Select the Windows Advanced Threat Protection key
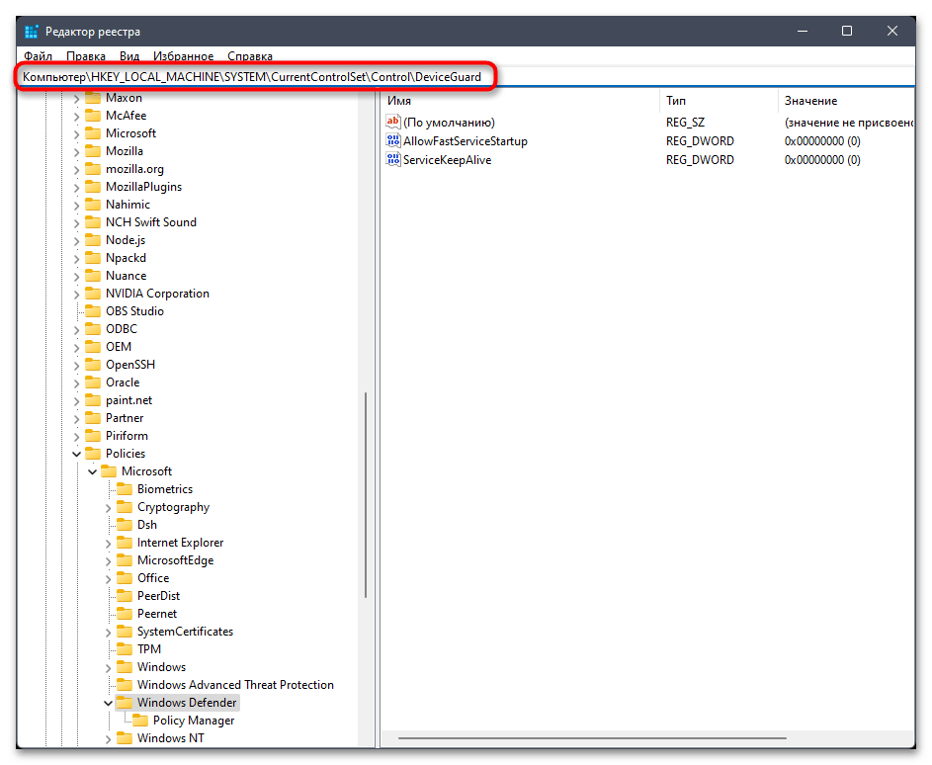Viewport: 932px width, 765px height. [235, 685]
